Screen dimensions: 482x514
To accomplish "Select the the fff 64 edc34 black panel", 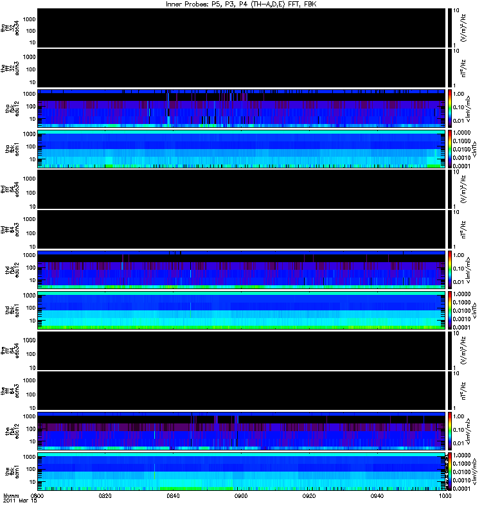I will [242, 350].
